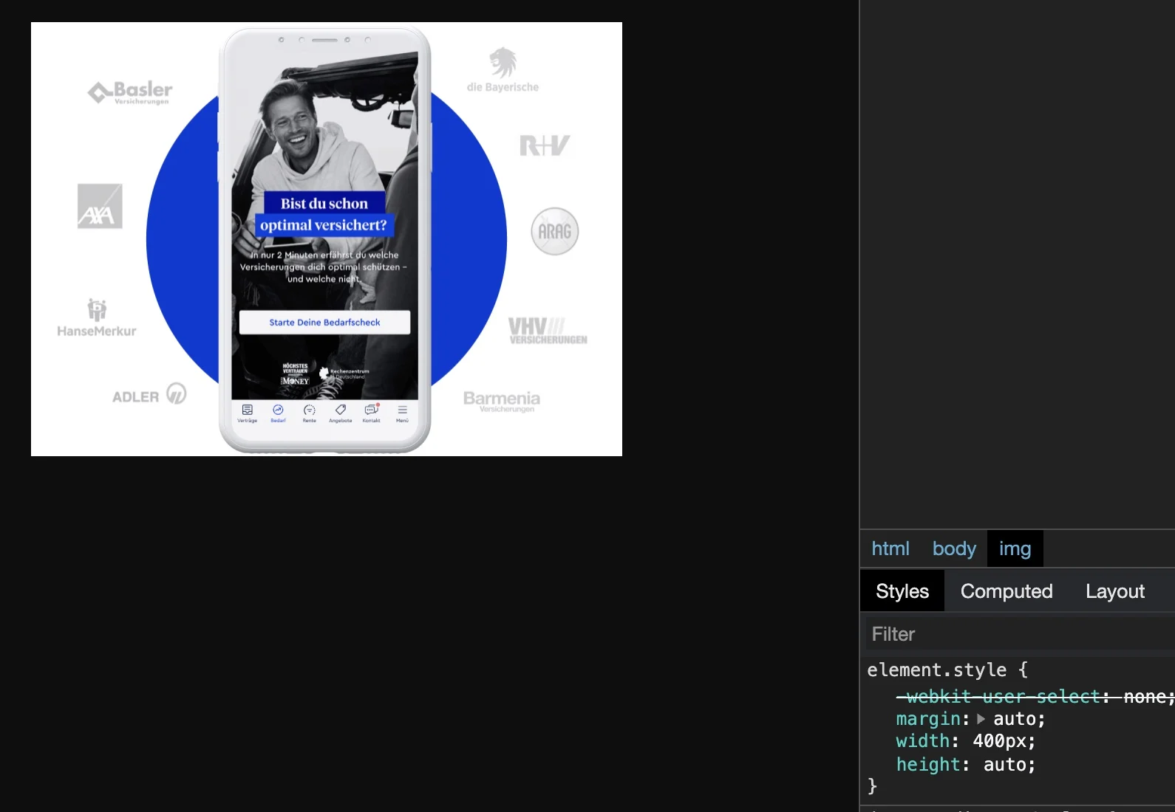The height and width of the screenshot is (812, 1175).
Task: Tap the Menü hamburger icon in phone
Action: (402, 413)
